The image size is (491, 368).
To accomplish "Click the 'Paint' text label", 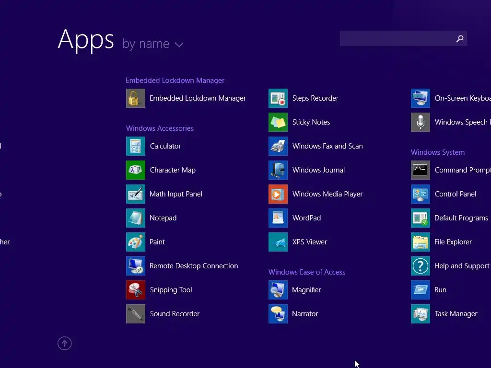I will (157, 242).
